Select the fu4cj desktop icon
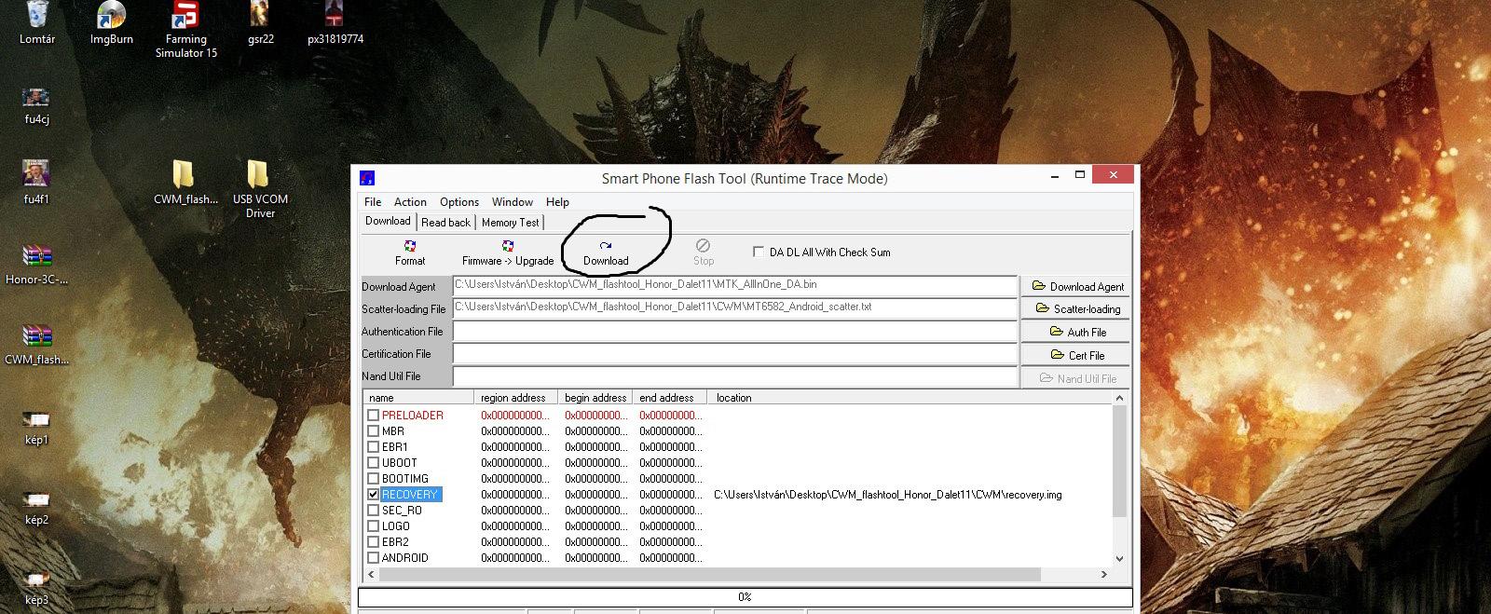Screen dimensions: 1491x614 [36, 106]
